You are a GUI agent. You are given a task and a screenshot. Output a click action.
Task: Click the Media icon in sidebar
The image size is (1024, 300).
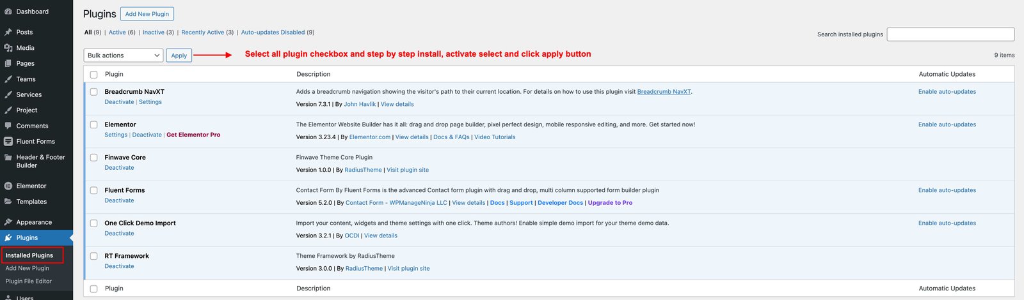pos(8,48)
